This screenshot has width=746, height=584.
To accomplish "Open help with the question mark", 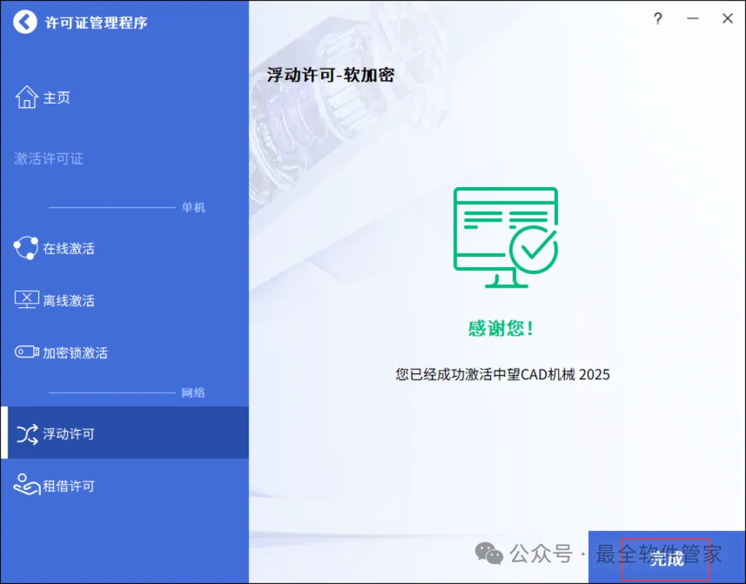I will pyautogui.click(x=658, y=19).
